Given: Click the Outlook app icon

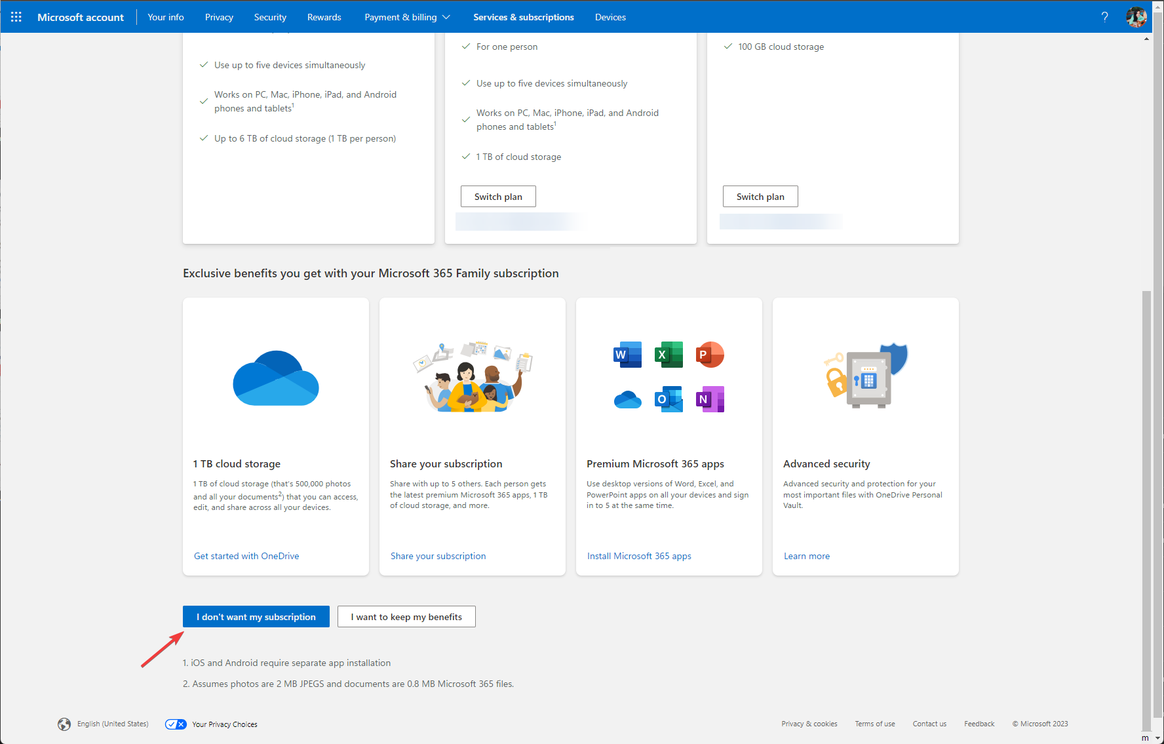Looking at the screenshot, I should 669,399.
